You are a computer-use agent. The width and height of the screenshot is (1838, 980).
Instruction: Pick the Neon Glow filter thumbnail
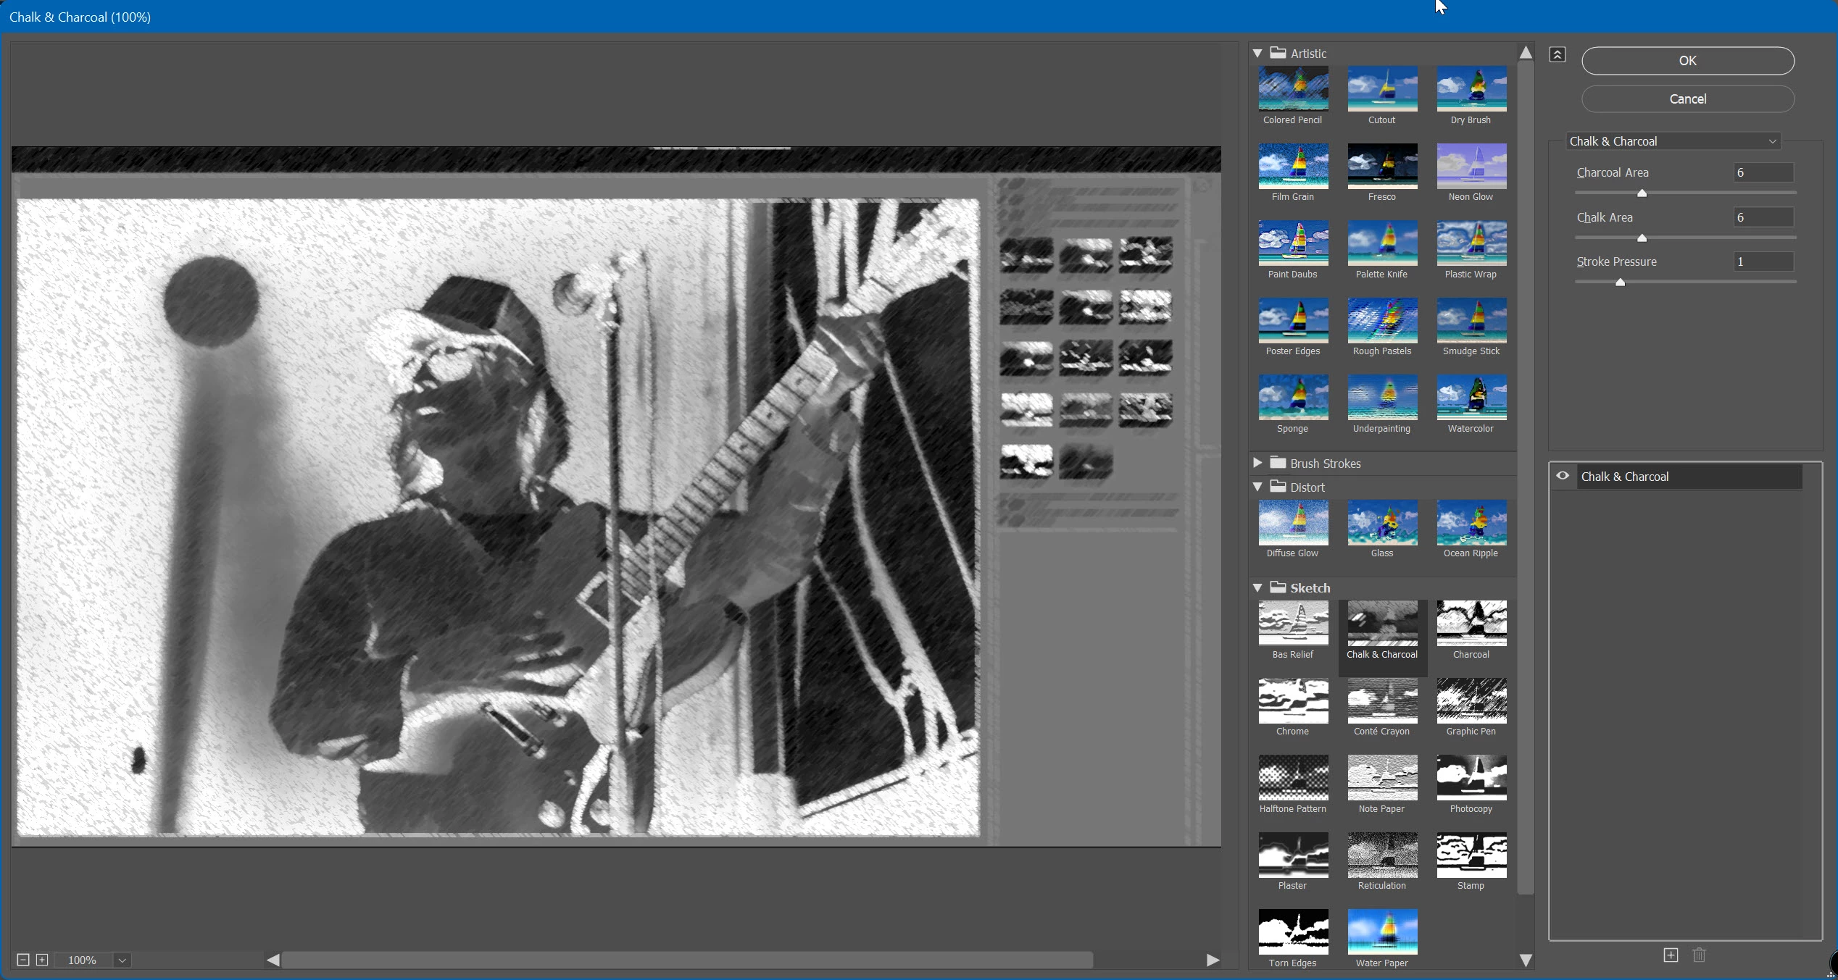1471,166
